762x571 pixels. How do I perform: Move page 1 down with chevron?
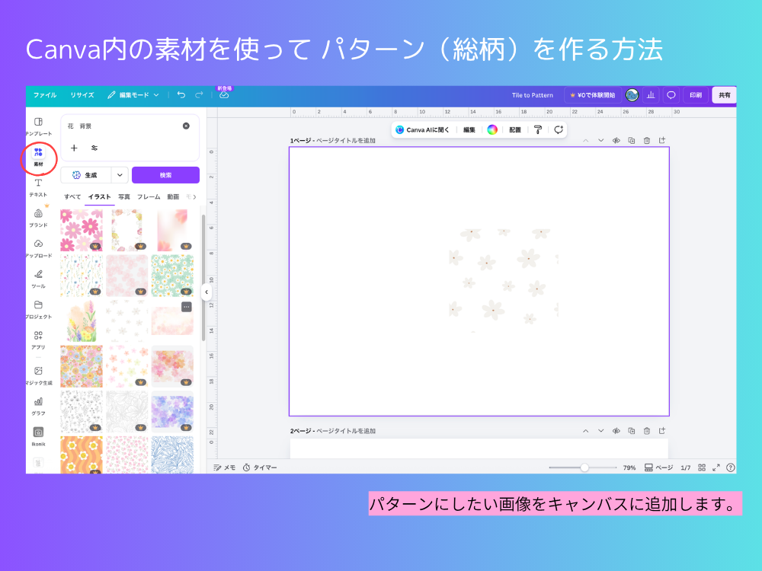pyautogui.click(x=600, y=140)
